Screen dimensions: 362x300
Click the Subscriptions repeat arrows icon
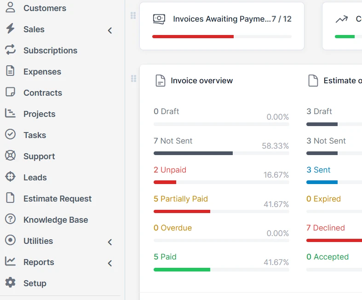(10, 50)
